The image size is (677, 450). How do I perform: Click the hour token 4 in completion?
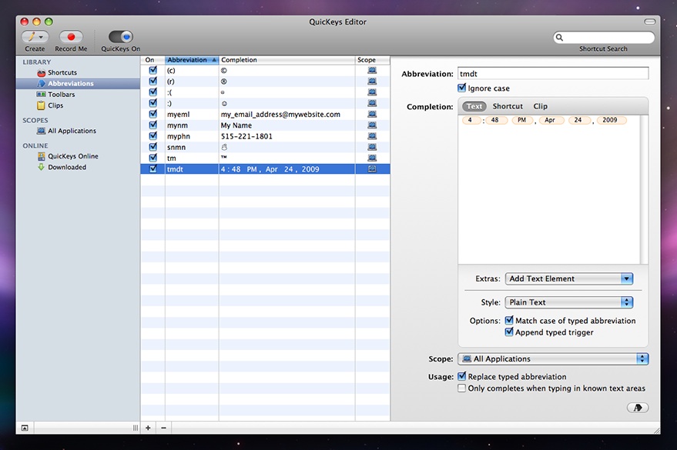(x=470, y=120)
